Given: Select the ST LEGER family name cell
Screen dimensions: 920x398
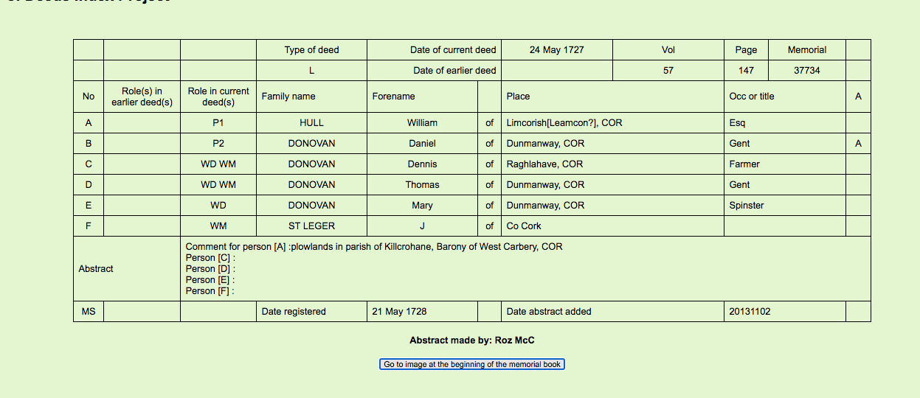Looking at the screenshot, I should point(311,226).
